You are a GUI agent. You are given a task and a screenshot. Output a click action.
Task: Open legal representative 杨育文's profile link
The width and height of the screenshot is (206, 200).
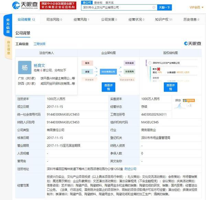[39, 66]
